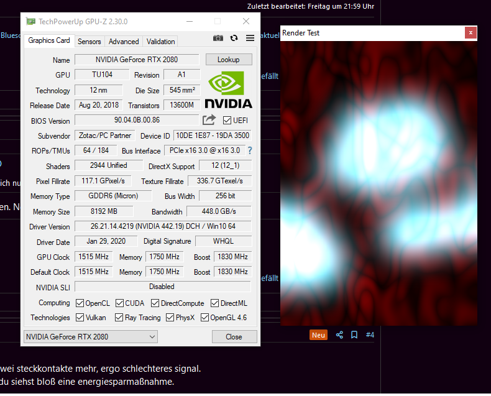Click the Device ID value 10DE 1E87
This screenshot has height=396, width=491.
coord(213,136)
